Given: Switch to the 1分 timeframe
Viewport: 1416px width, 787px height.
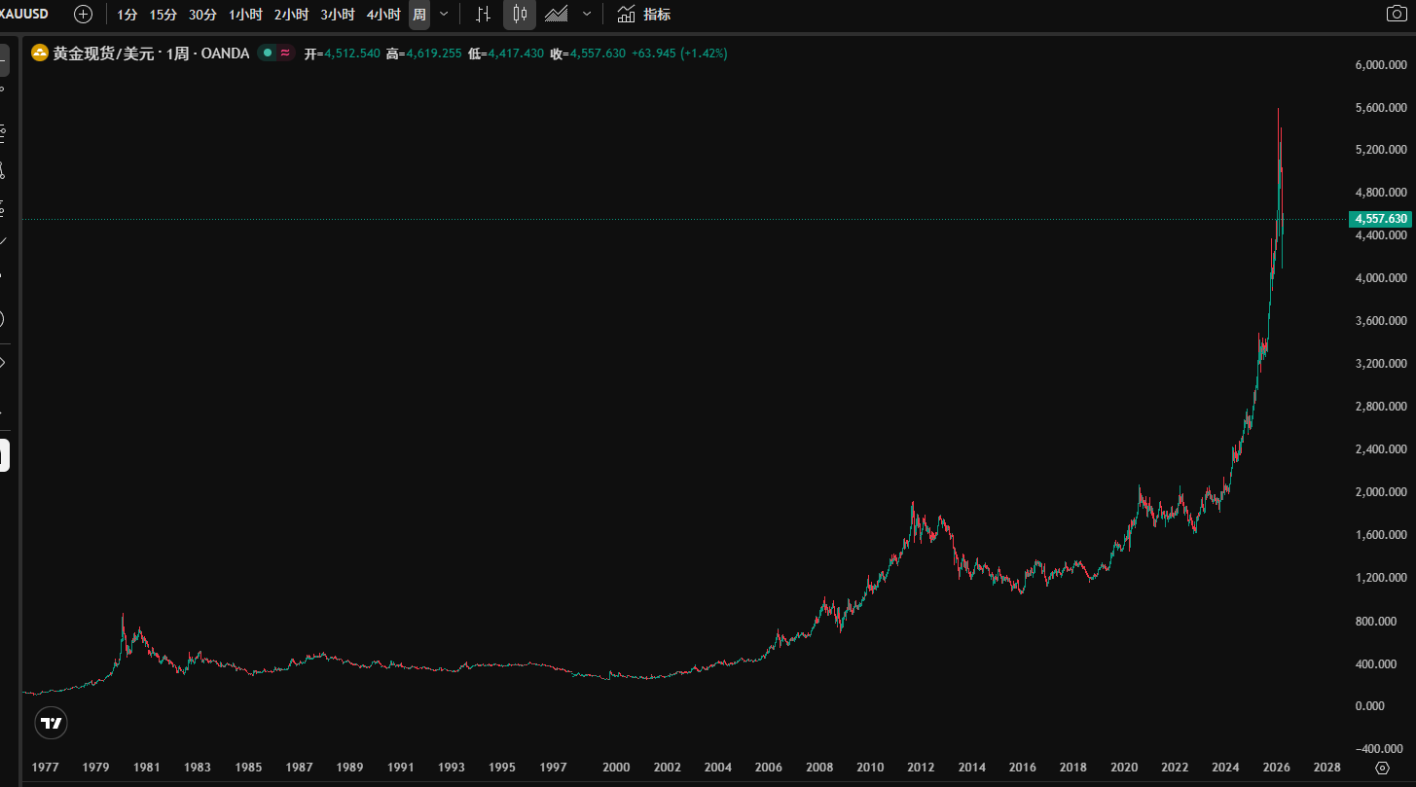Looking at the screenshot, I should click(x=127, y=15).
